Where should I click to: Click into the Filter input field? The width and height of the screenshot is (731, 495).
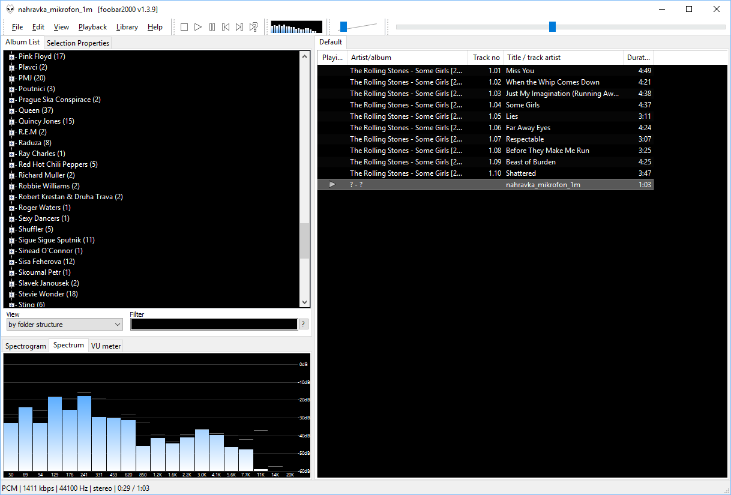click(x=214, y=324)
